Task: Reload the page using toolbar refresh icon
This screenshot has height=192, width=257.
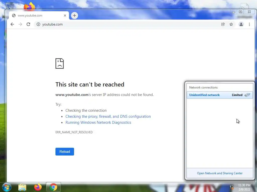Action: click(28, 24)
